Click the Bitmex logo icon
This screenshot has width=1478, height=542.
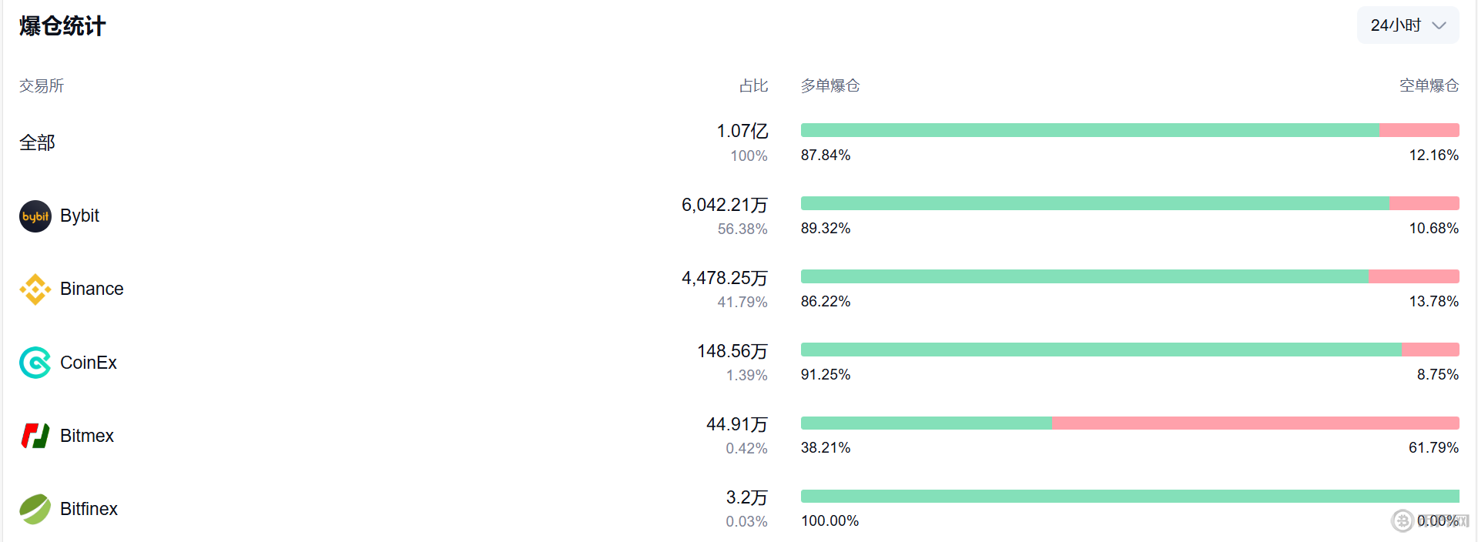pyautogui.click(x=35, y=436)
